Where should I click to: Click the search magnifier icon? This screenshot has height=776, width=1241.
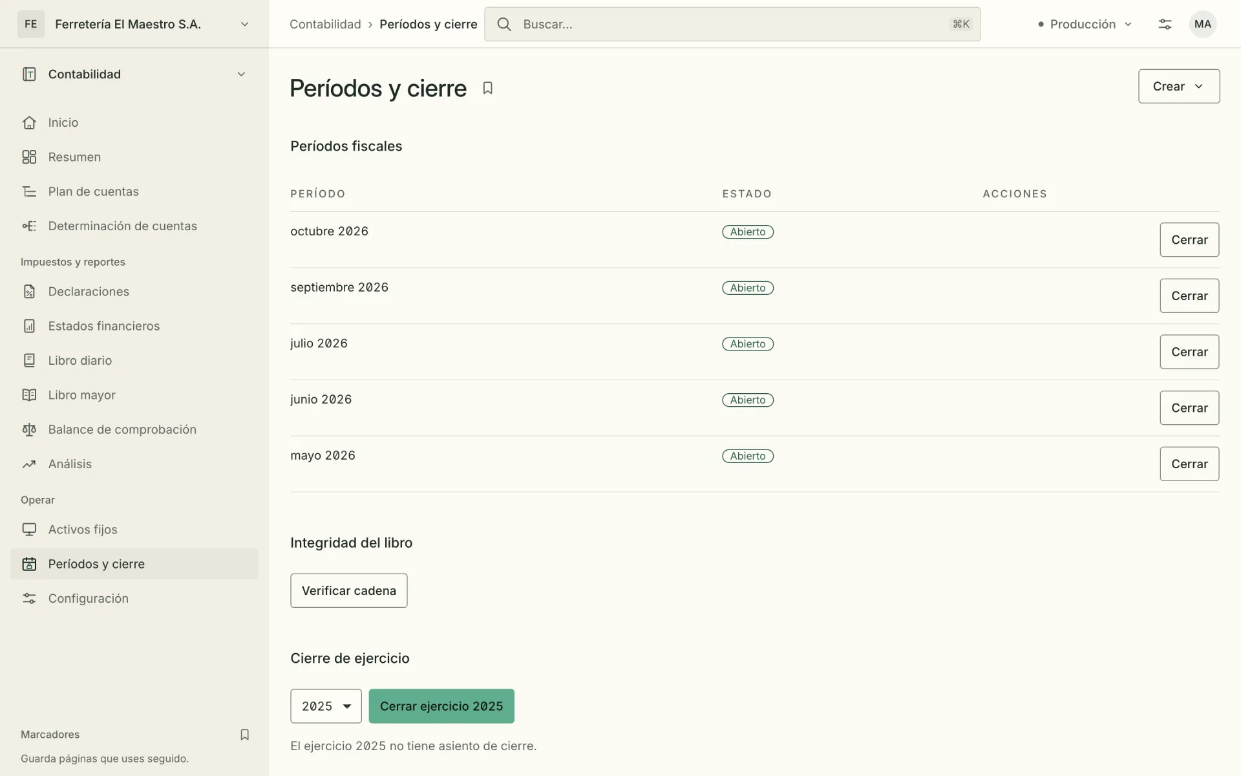tap(504, 24)
